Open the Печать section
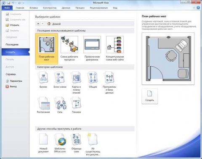The image size is (202, 159). (x=10, y=59)
